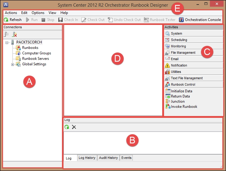Select the Junction activity icon
Image resolution: width=226 pixels, height=171 pixels.
coord(168,101)
